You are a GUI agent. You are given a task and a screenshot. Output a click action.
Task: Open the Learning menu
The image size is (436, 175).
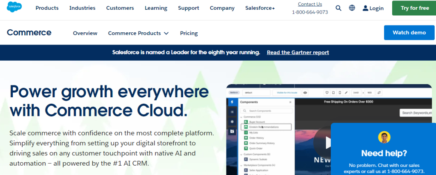(156, 8)
